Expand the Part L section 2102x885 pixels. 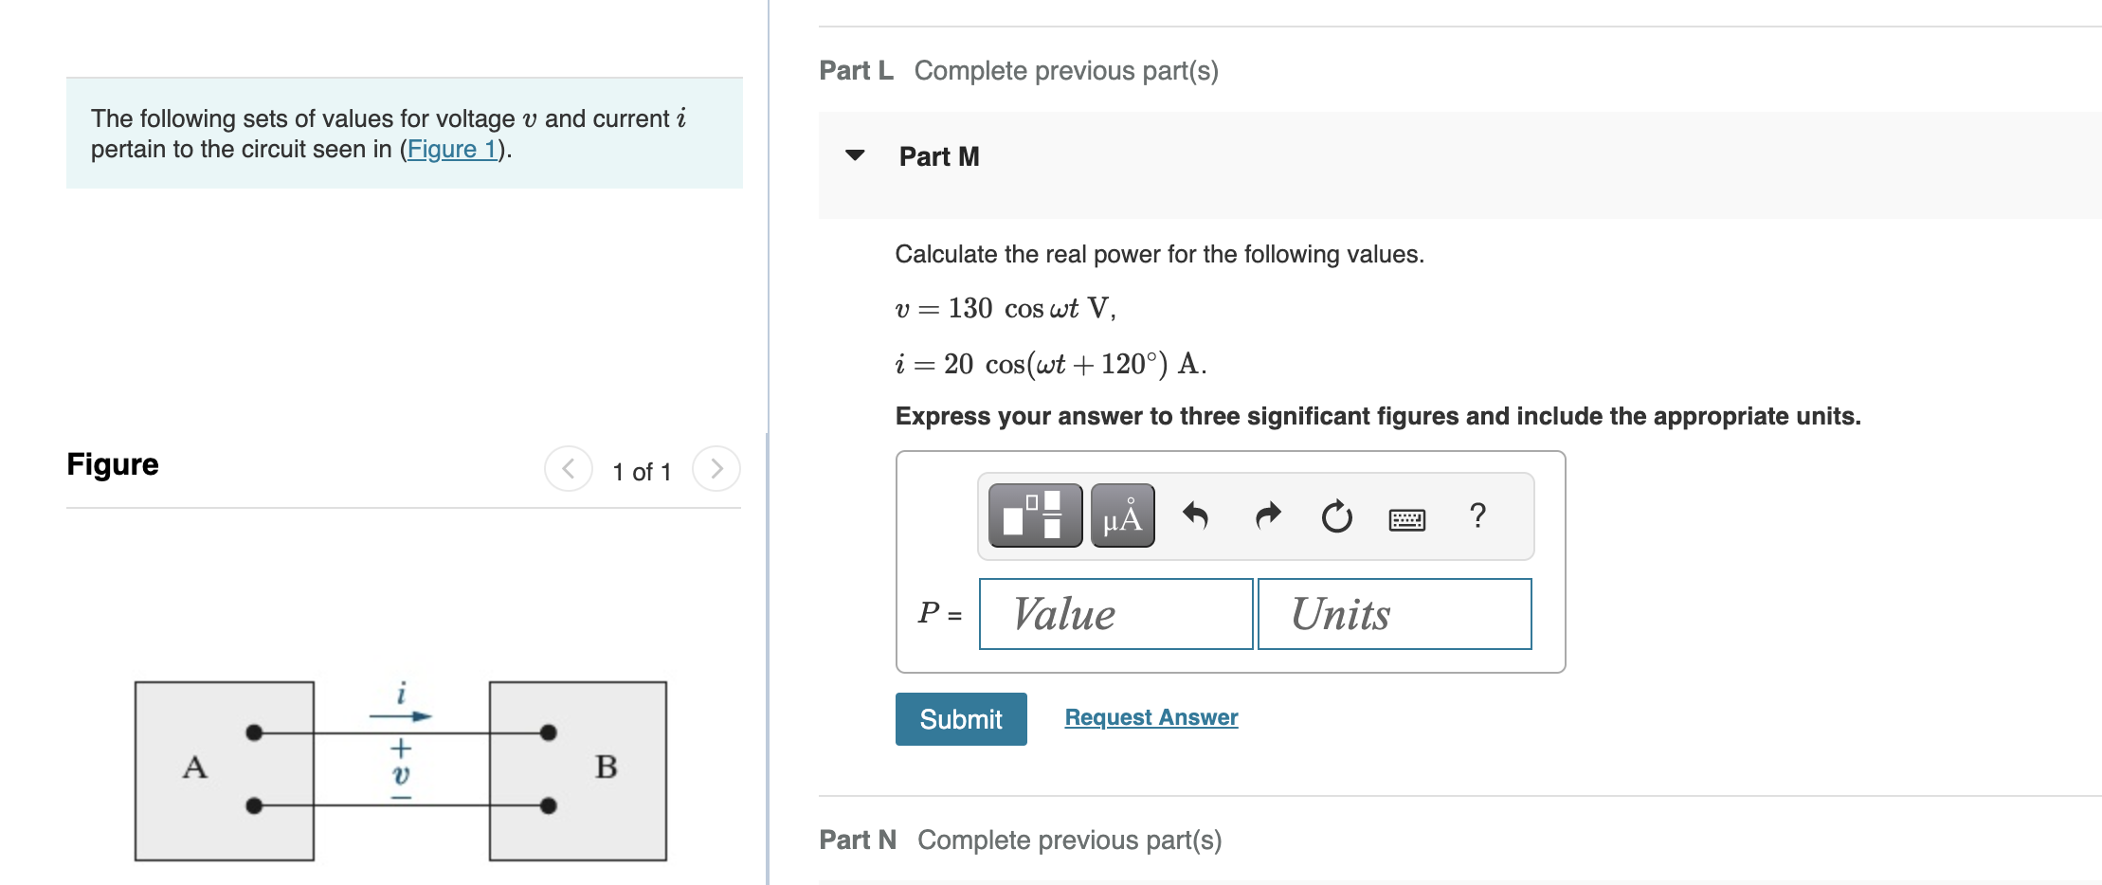(854, 69)
